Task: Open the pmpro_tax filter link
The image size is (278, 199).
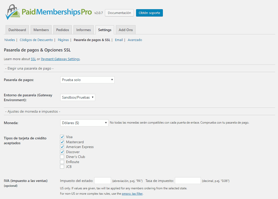Action: point(132,194)
